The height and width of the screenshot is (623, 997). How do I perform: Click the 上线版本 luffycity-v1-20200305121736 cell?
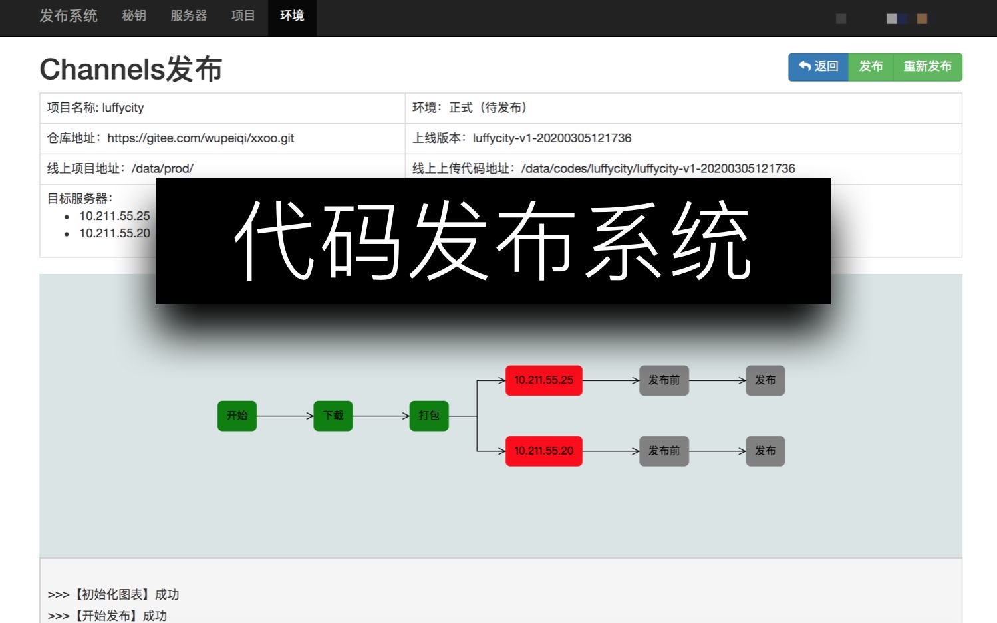[684, 139]
